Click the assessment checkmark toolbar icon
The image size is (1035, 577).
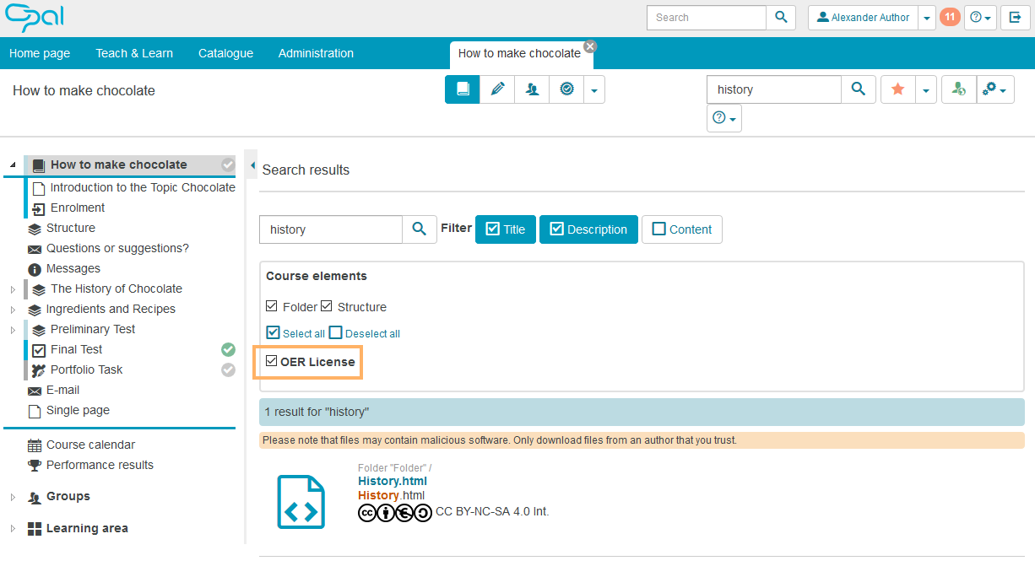point(566,89)
